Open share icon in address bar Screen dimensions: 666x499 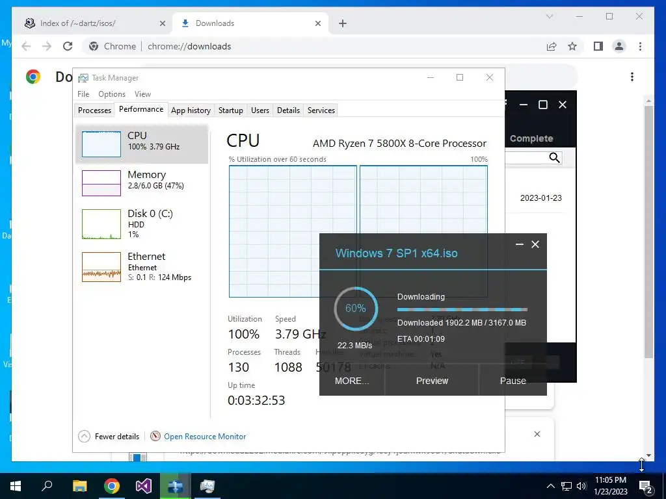pyautogui.click(x=552, y=46)
